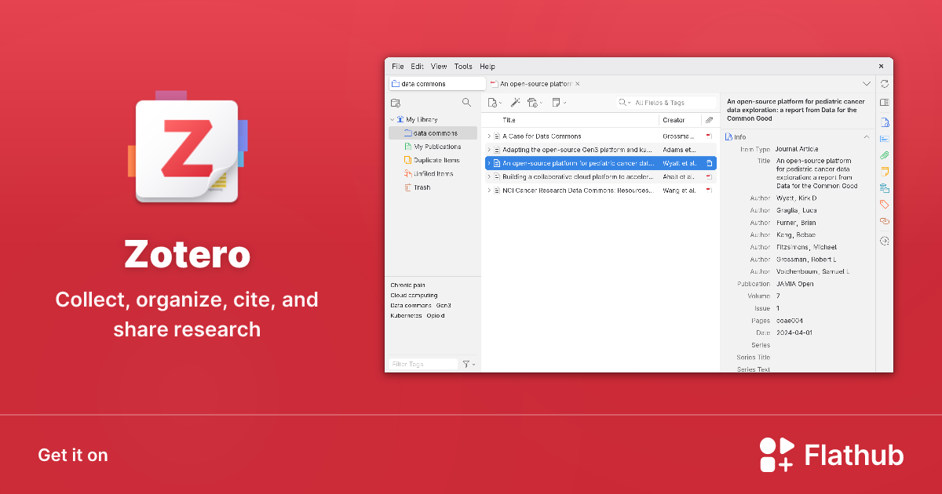The width and height of the screenshot is (942, 494).
Task: Open the Notes sticky-note panel
Action: click(884, 171)
